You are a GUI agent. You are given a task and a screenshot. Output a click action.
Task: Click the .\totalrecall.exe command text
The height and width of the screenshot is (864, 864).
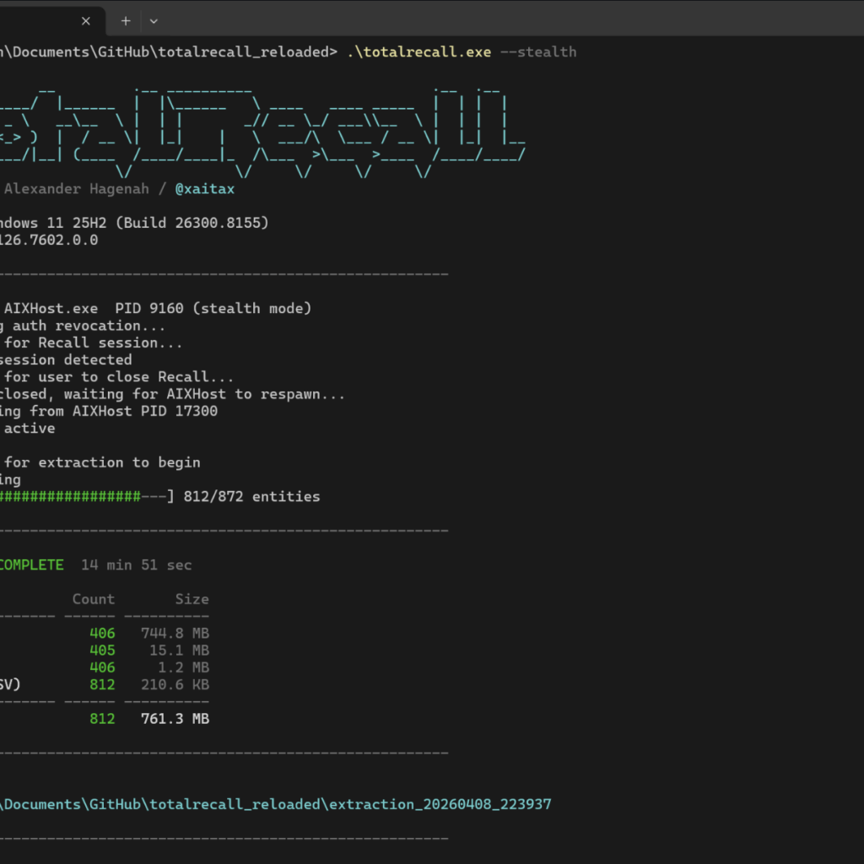click(x=419, y=51)
